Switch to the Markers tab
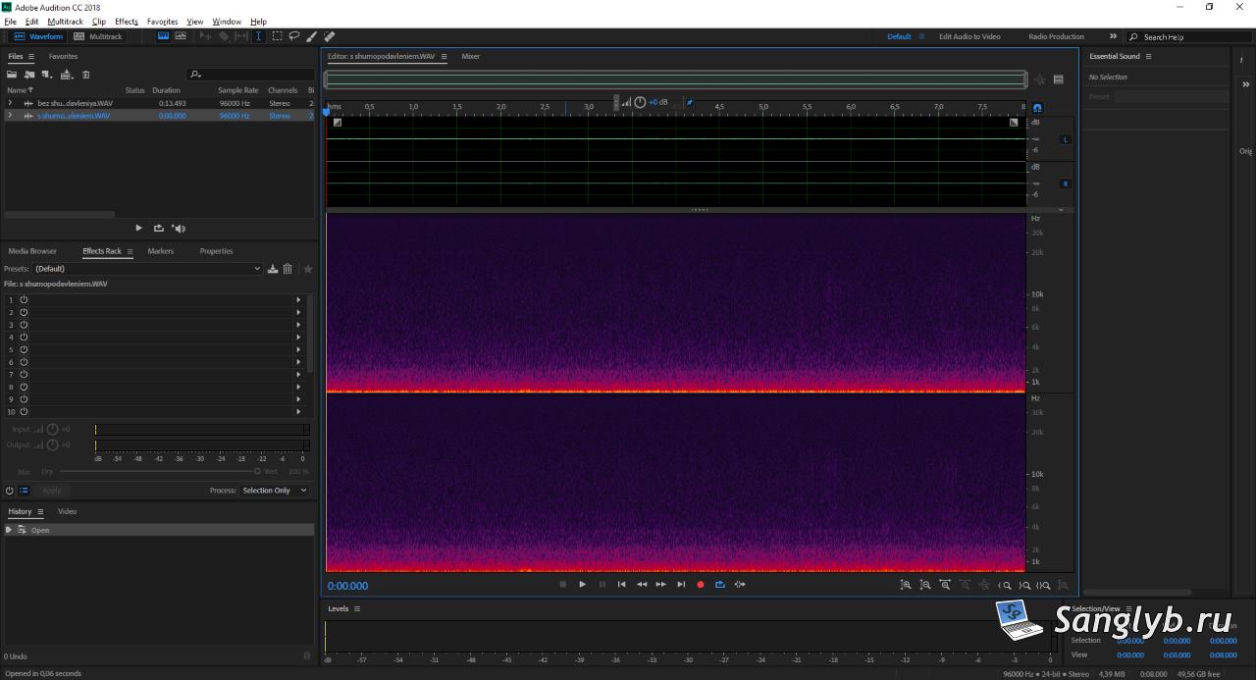This screenshot has height=680, width=1256. click(x=161, y=251)
